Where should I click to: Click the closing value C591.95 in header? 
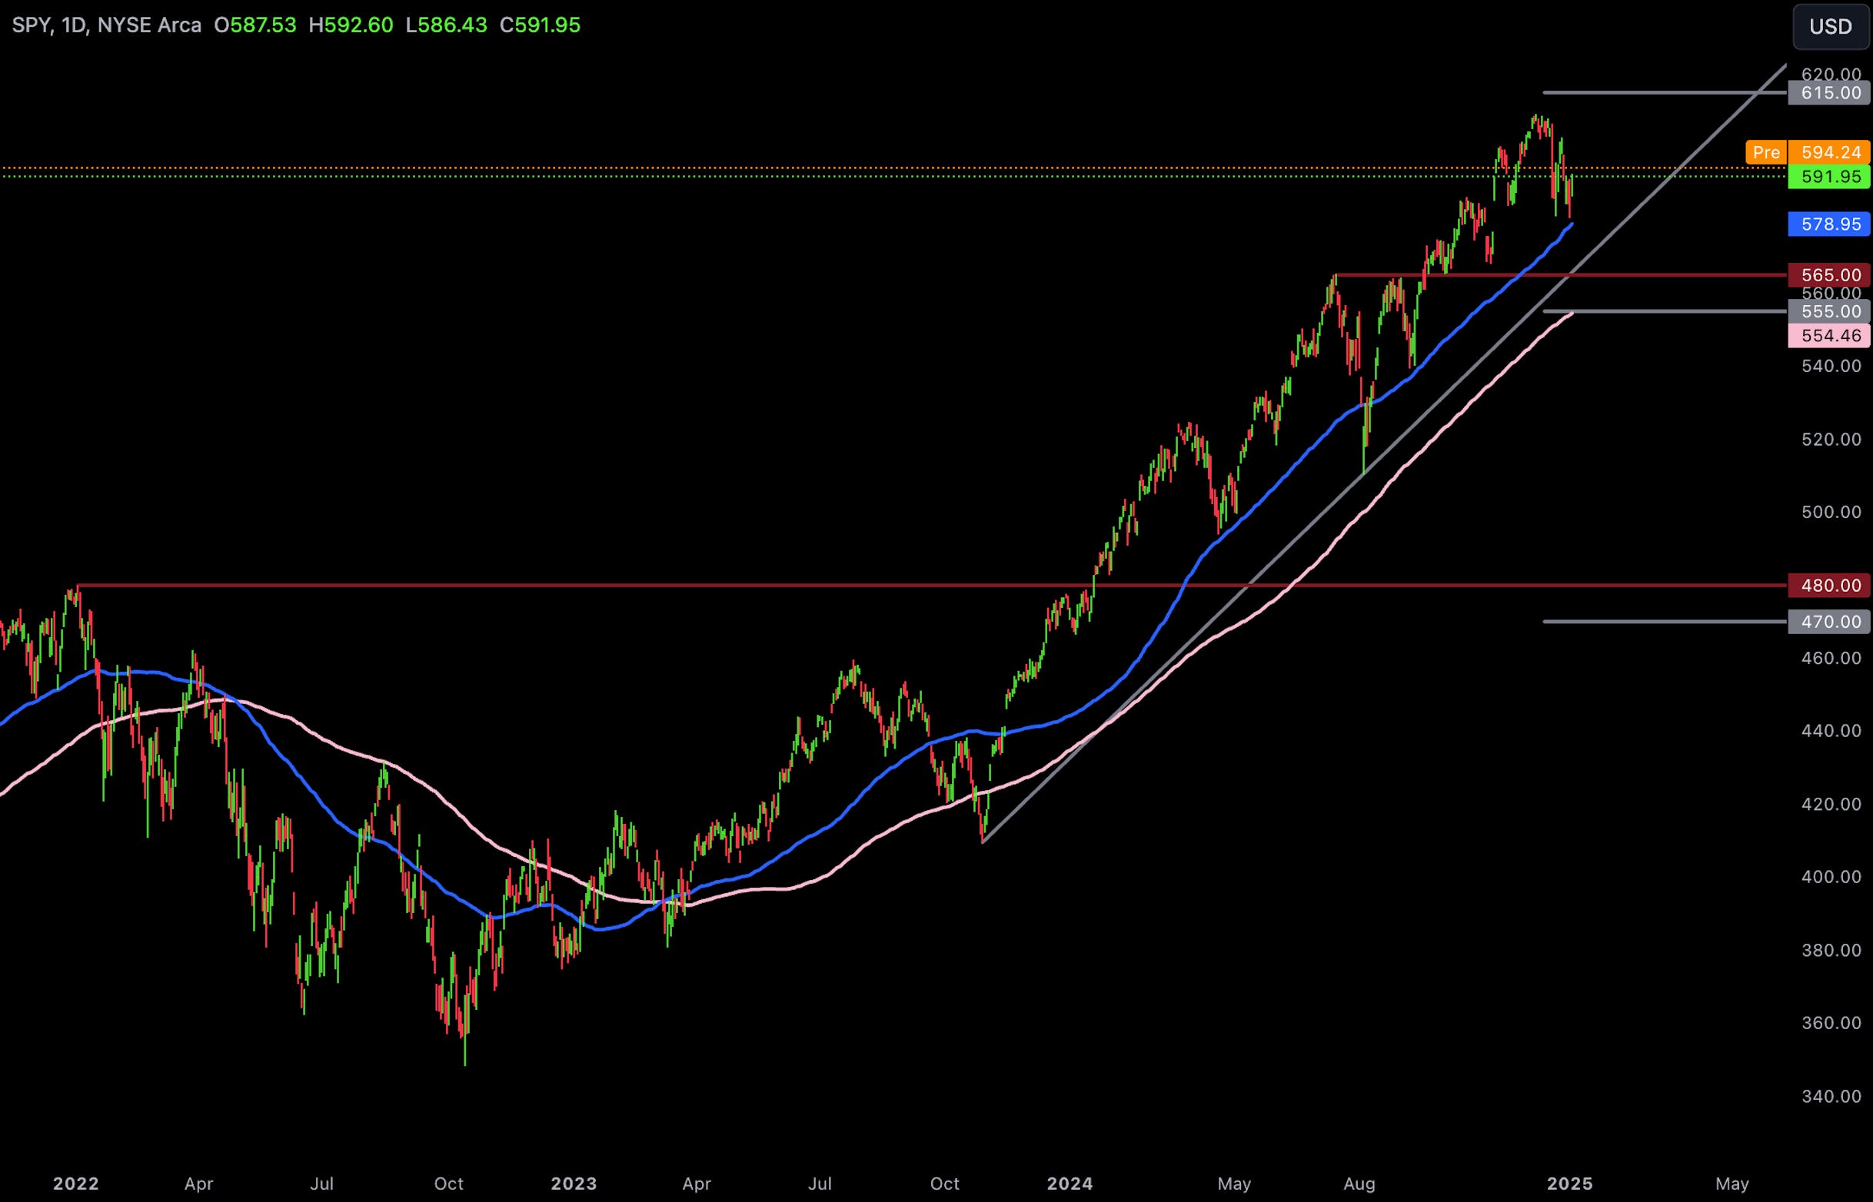coord(540,25)
